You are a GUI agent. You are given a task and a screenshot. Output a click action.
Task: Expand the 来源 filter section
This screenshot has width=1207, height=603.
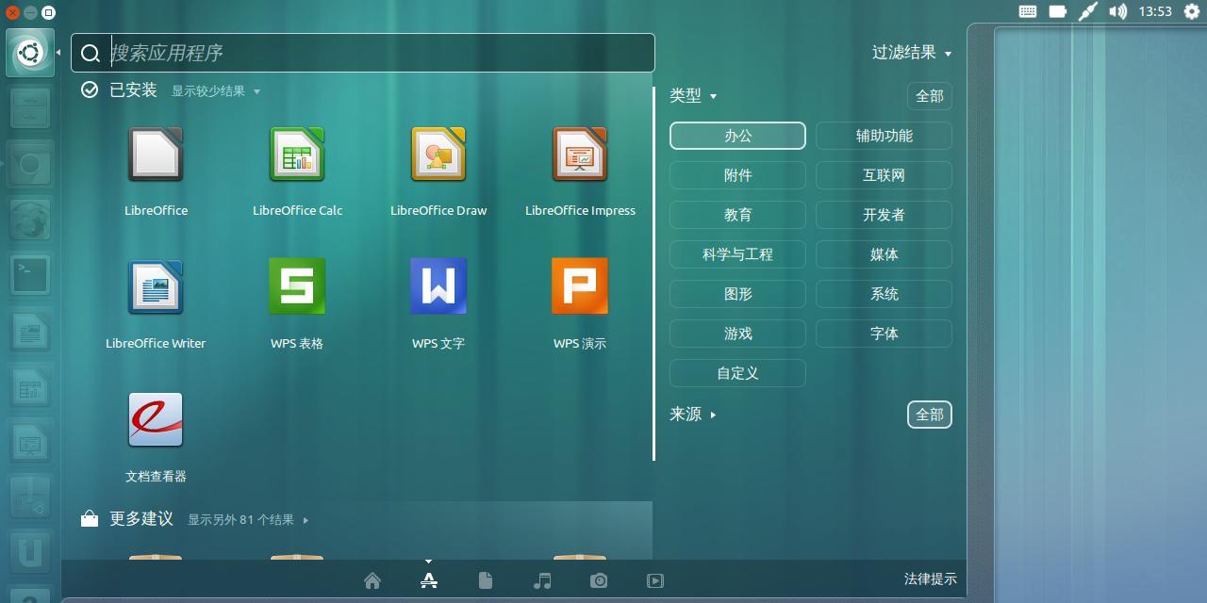coord(693,415)
